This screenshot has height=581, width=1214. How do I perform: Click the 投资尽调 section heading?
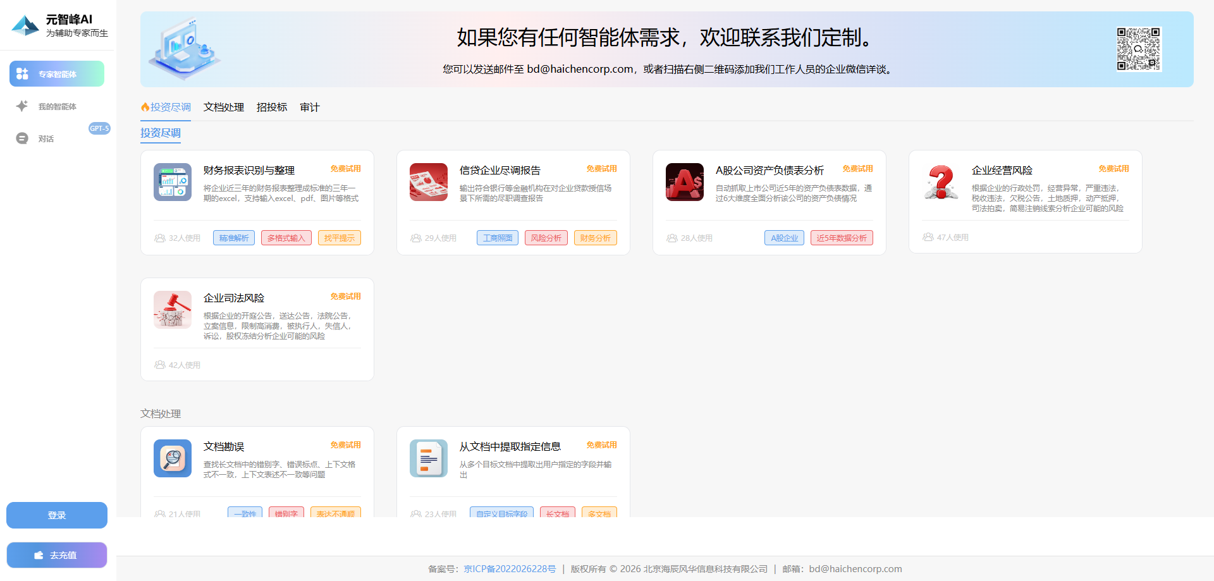[x=161, y=133]
